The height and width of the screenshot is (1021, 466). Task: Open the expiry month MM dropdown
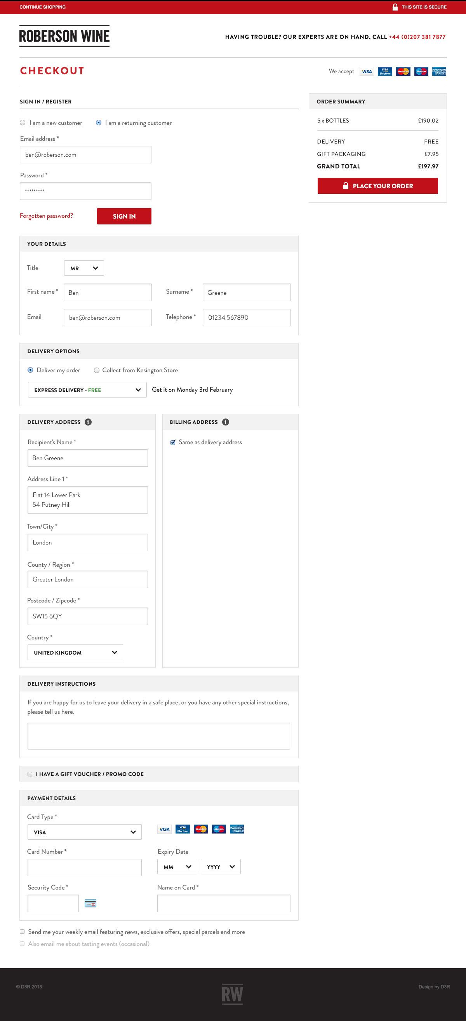click(x=177, y=867)
